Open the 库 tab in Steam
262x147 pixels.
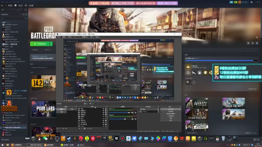(15, 6)
